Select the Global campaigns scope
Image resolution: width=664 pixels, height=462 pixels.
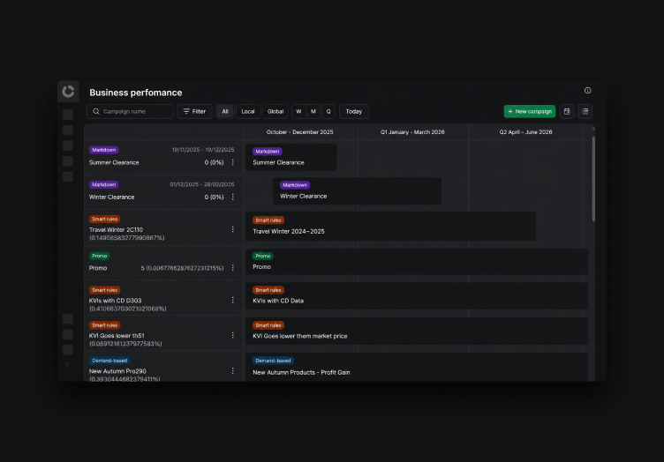275,112
